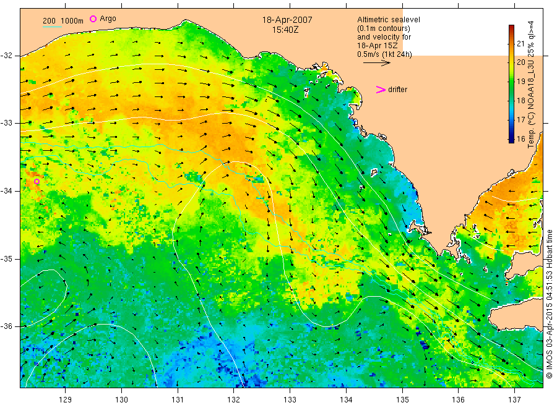
Task: Click the "15:40Z" time label
Action: click(x=285, y=30)
